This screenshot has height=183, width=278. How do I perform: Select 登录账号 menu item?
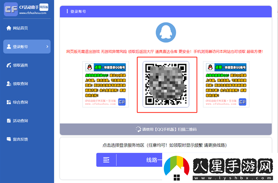(x=27, y=47)
